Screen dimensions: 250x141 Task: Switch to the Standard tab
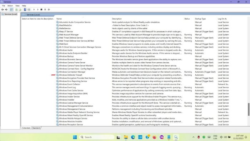[x=36, y=128]
